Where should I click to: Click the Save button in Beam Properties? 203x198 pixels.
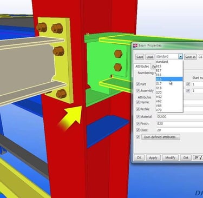pos(140,57)
